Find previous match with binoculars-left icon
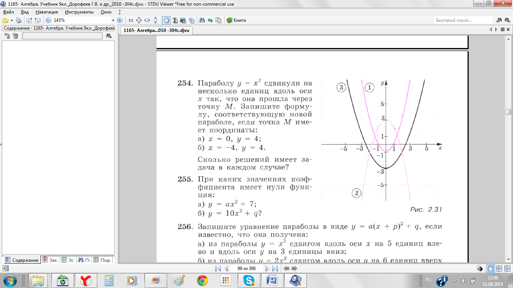The width and height of the screenshot is (513, 288). (499, 20)
